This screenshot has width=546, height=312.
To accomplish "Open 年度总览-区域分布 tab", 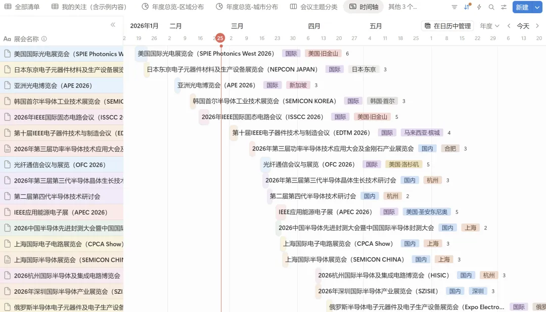I will coord(173,7).
